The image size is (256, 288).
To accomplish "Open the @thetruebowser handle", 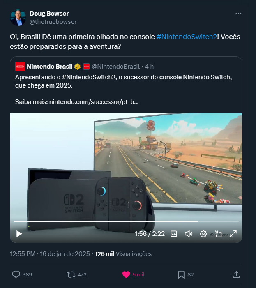I will click(x=53, y=22).
